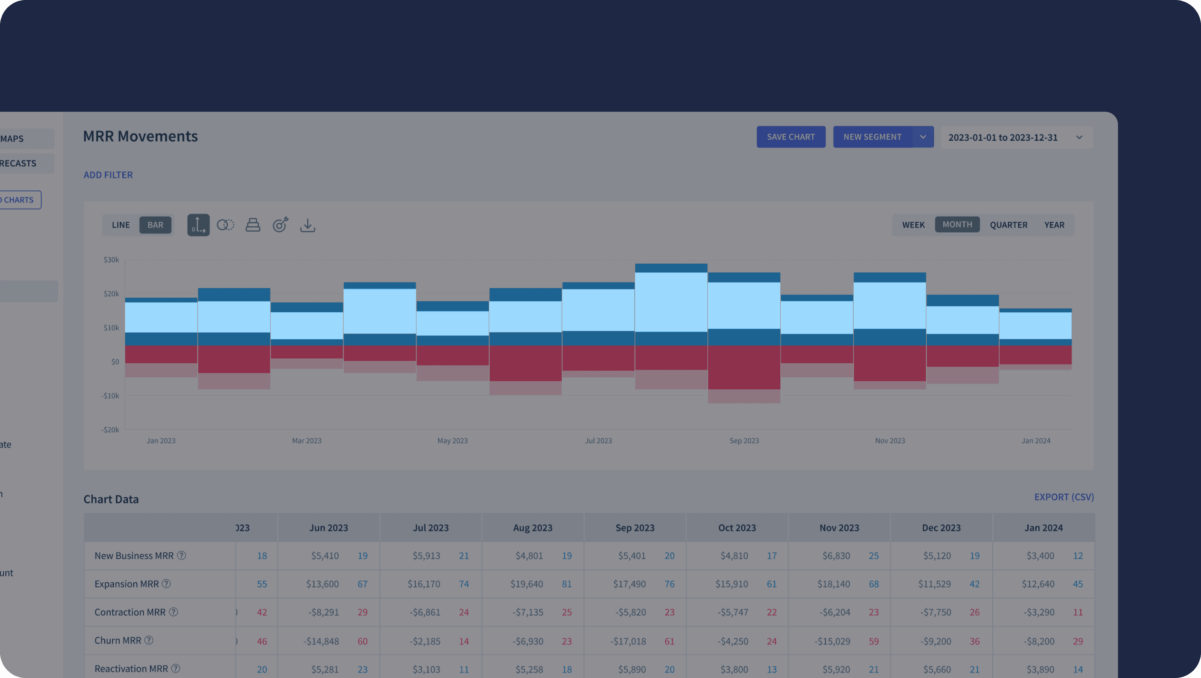Switch chart type to LINE

121,225
